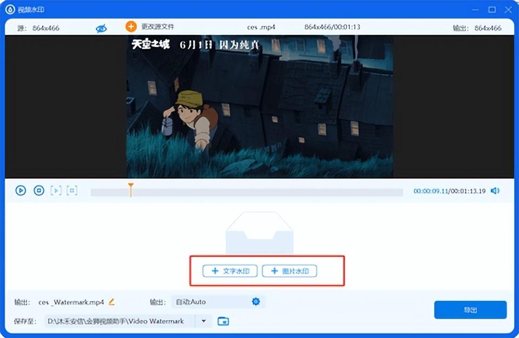Viewport: 519px width, 338px height.
Task: Click the Video Watermark save path field
Action: (x=120, y=321)
